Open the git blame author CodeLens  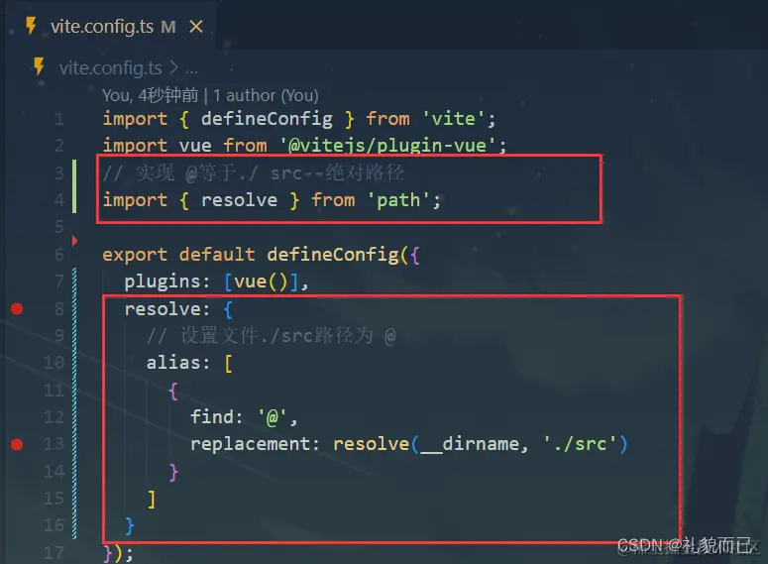[x=210, y=95]
